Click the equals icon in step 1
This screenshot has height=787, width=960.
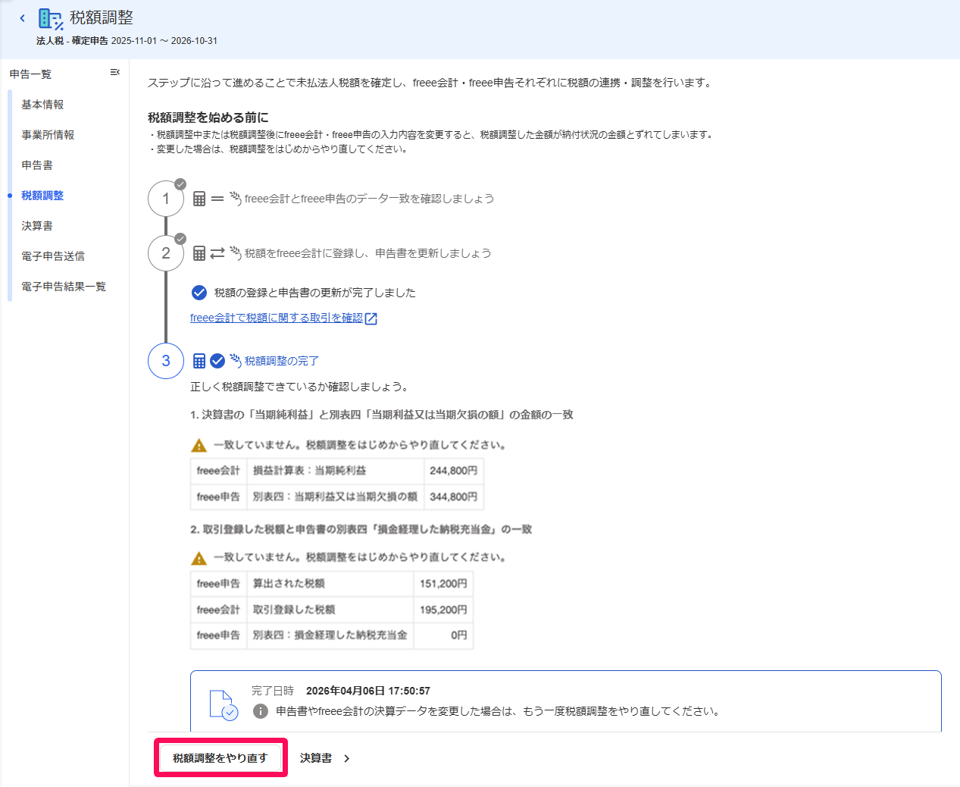tap(217, 199)
